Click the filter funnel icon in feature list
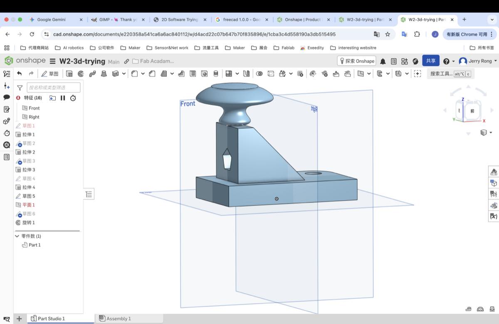This screenshot has height=324, width=499. (x=20, y=88)
